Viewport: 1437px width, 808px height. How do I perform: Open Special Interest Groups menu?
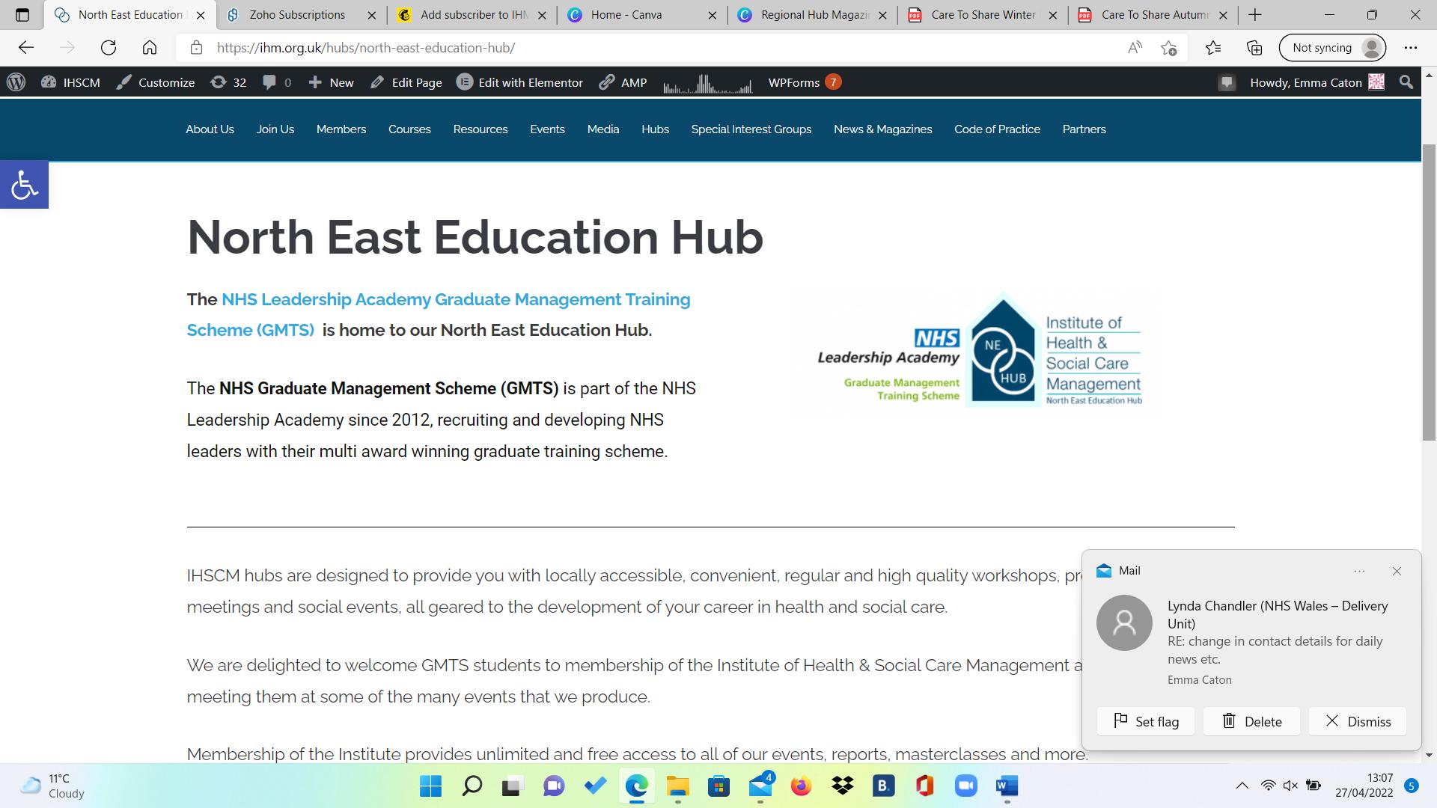pyautogui.click(x=751, y=129)
